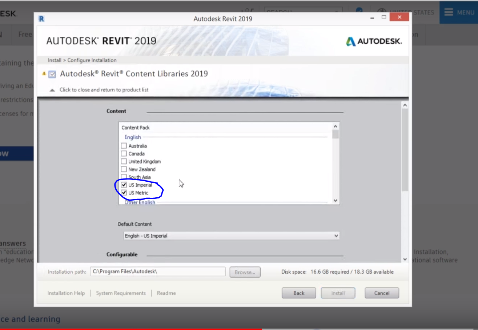Image resolution: width=478 pixels, height=330 pixels.
Task: Click the yellow warning icon beside Content Libraries
Action: [44, 74]
